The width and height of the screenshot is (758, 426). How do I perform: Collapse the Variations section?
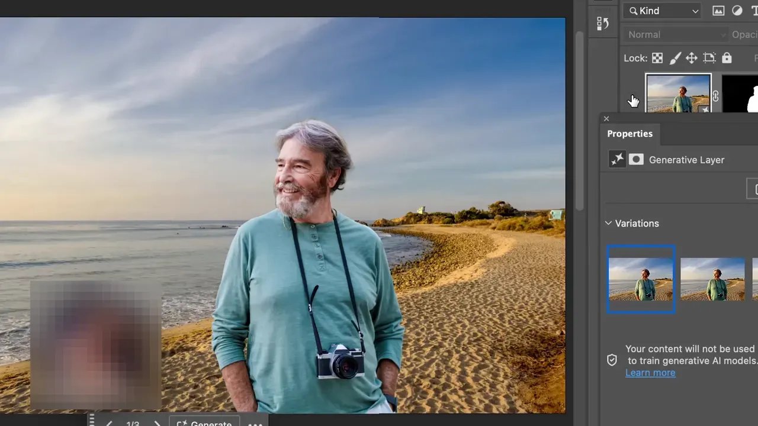click(608, 223)
